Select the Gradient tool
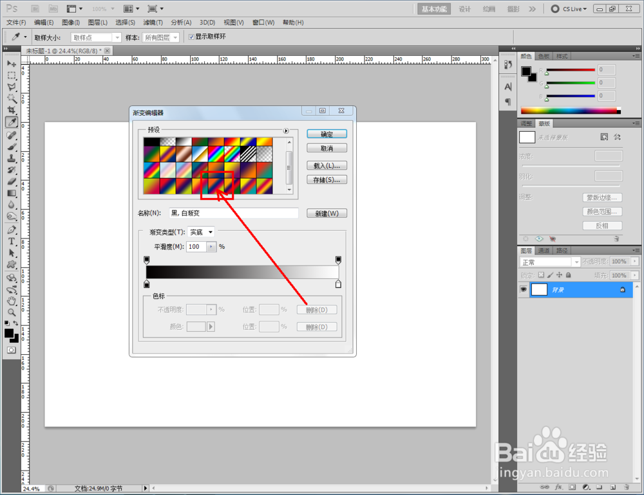This screenshot has width=644, height=495. pos(12,193)
